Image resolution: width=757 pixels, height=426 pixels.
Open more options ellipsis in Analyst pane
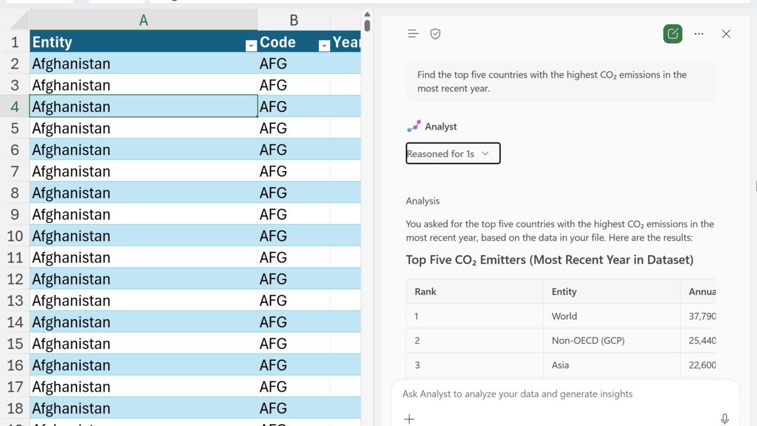pos(699,34)
